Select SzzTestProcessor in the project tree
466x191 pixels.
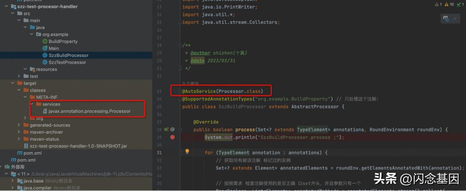click(67, 62)
